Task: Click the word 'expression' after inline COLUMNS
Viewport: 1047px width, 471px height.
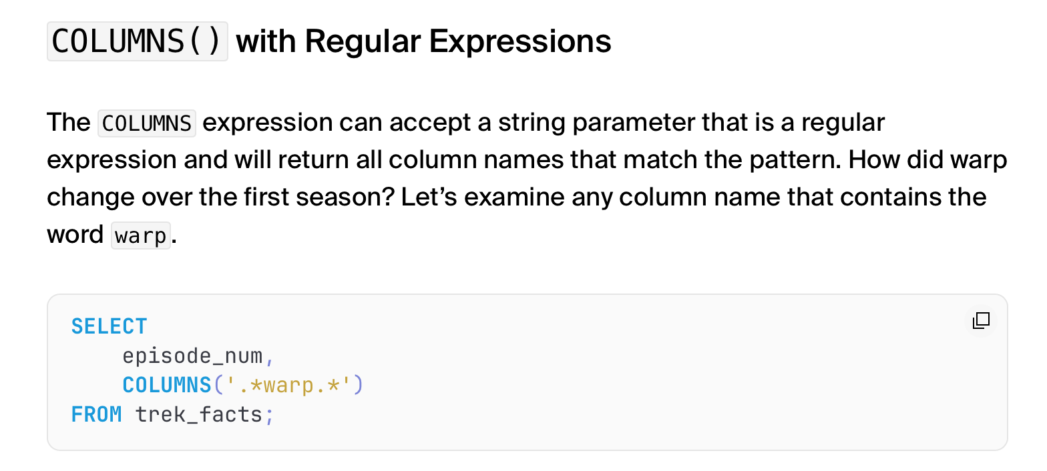Action: [267, 123]
